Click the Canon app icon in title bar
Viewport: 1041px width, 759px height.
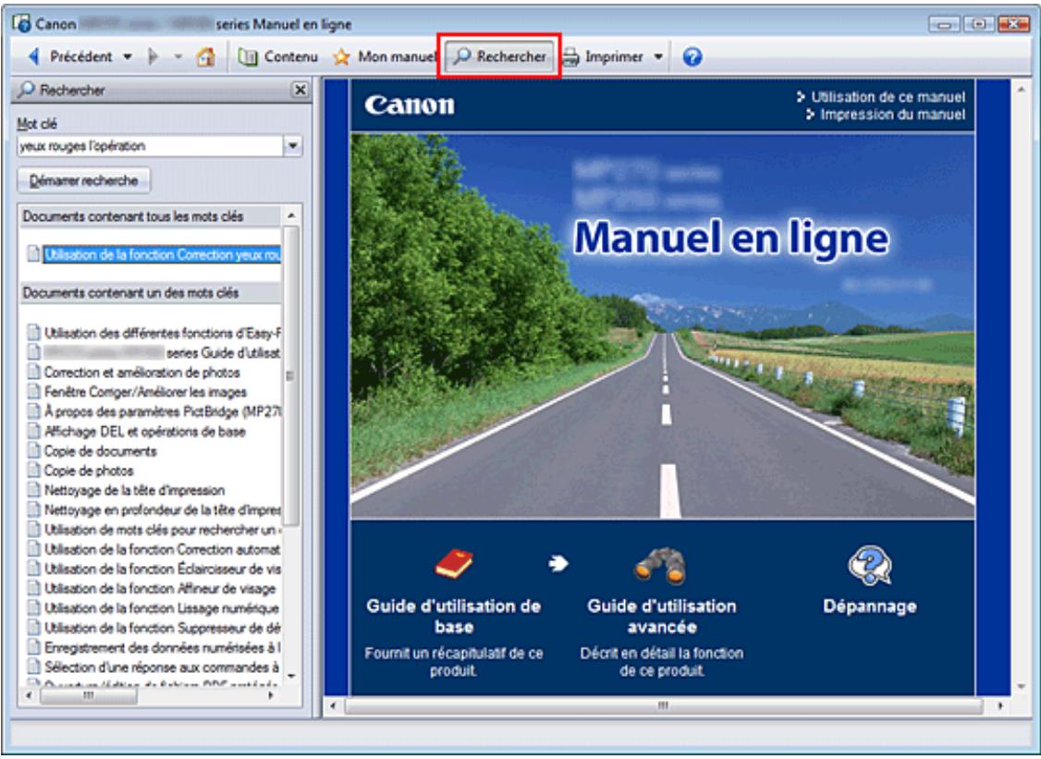click(x=21, y=24)
